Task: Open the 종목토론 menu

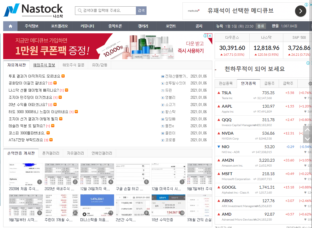Action: point(115,26)
